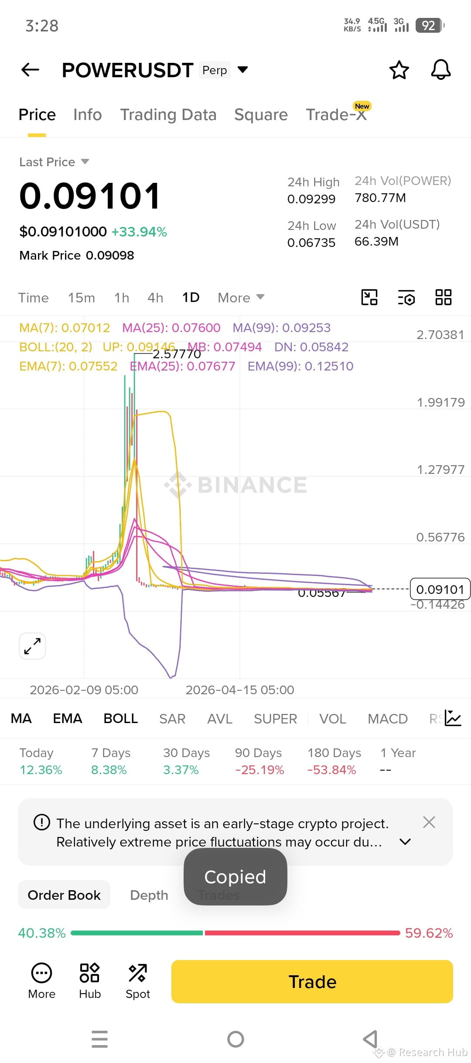This screenshot has height=1063, width=471.
Task: Tap the current price tag 0.09101 on chart
Action: coord(440,589)
